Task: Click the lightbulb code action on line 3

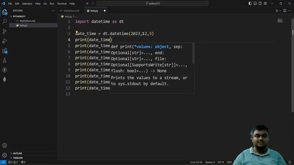Action: (x=77, y=32)
